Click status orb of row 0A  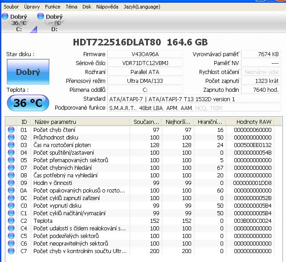coord(11,190)
